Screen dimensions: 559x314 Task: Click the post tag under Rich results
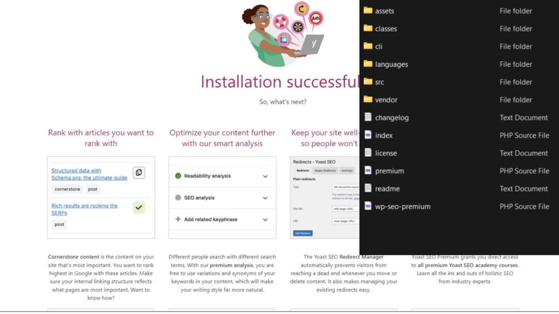click(x=59, y=225)
